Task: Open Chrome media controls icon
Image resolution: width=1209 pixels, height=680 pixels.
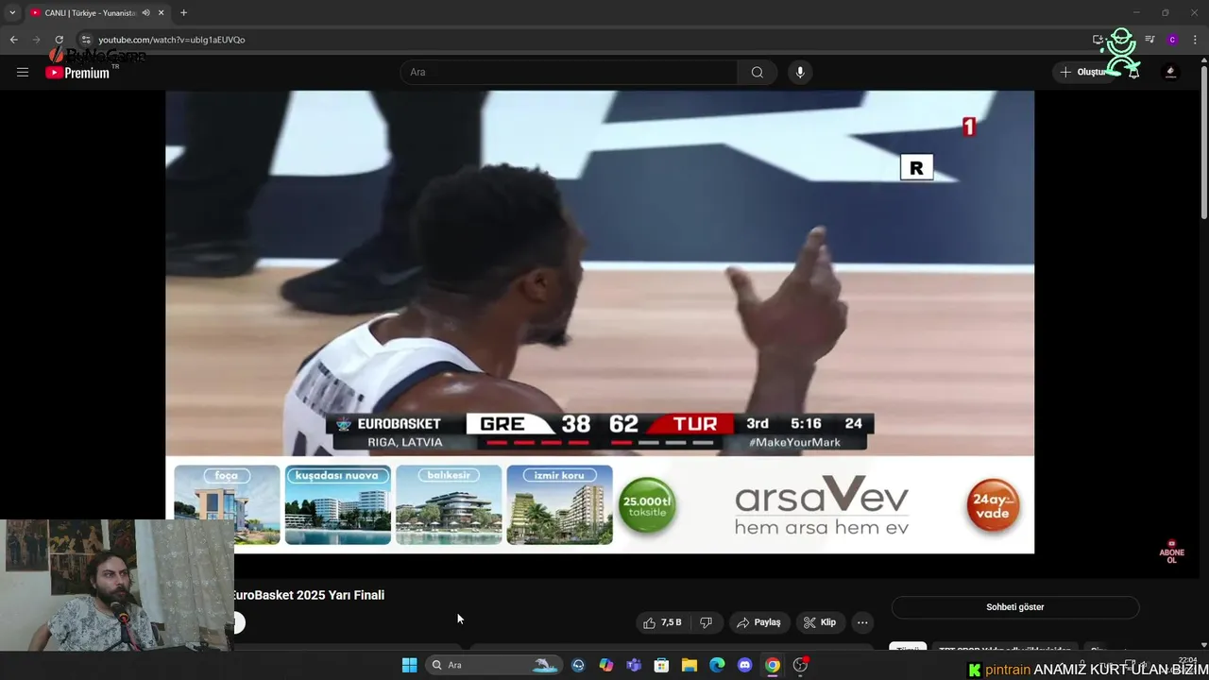Action: [x=1149, y=40]
